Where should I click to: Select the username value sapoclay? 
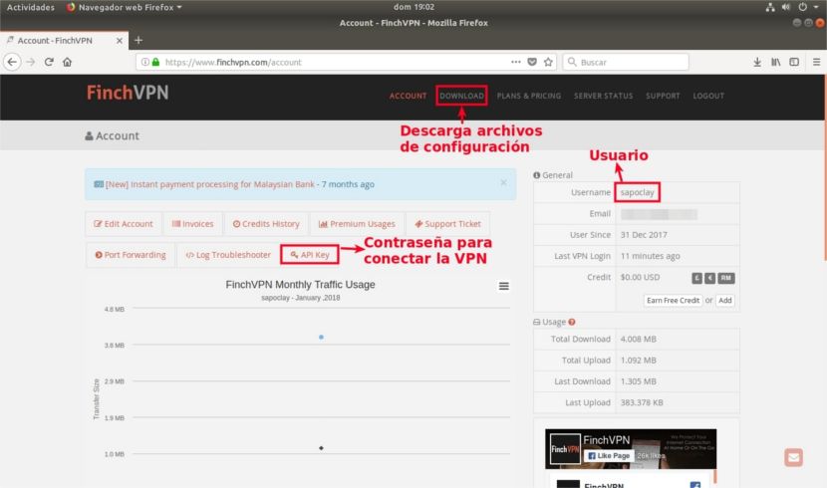(x=637, y=192)
